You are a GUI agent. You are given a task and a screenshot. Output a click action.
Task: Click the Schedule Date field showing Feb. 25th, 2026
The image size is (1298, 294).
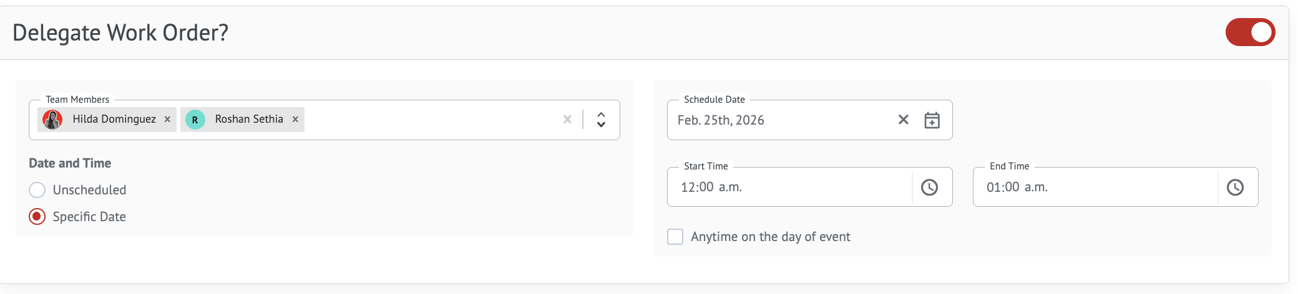pos(780,120)
